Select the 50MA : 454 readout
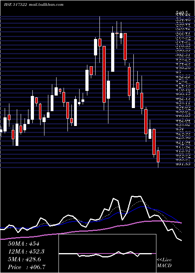Screen dimensions: 195x273 click(24, 244)
